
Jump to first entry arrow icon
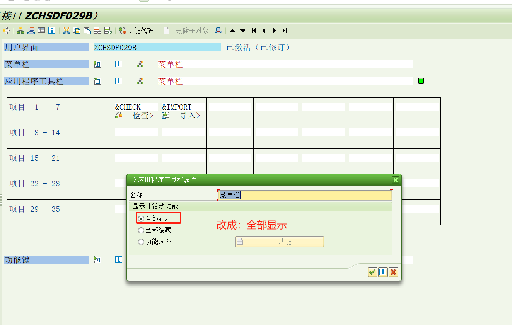[x=254, y=31]
